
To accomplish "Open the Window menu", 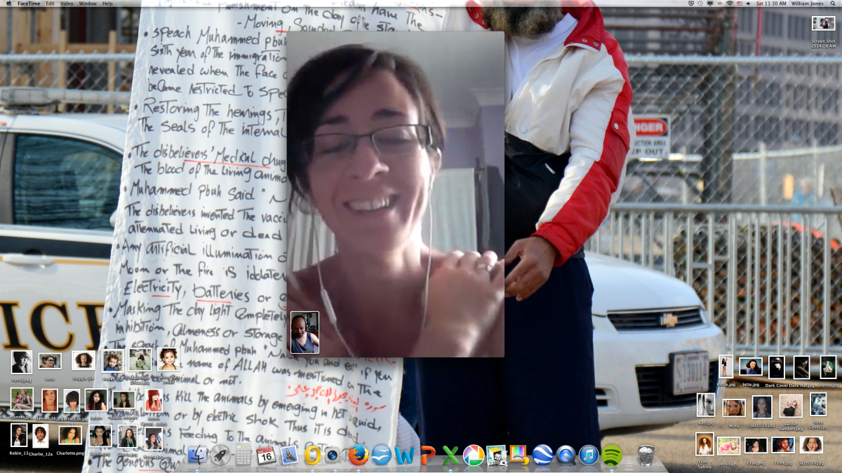I will pos(88,4).
